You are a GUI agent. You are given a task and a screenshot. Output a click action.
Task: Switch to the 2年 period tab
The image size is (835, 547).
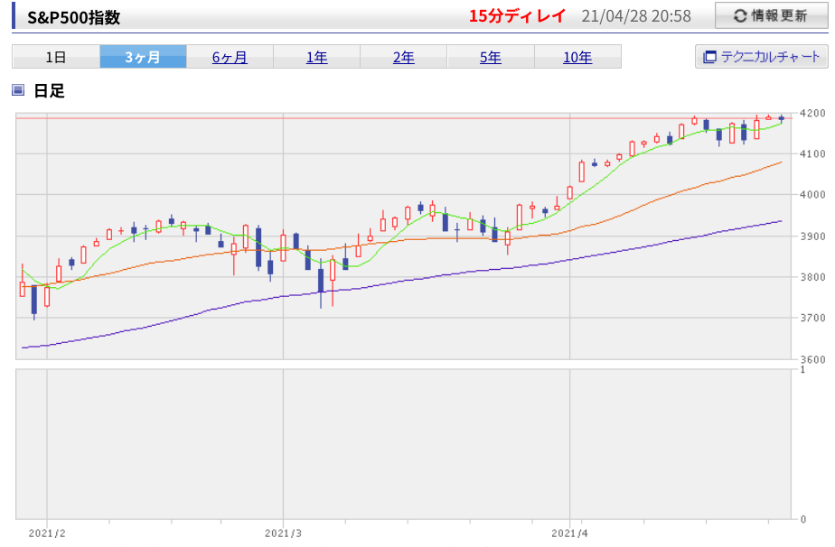[404, 57]
